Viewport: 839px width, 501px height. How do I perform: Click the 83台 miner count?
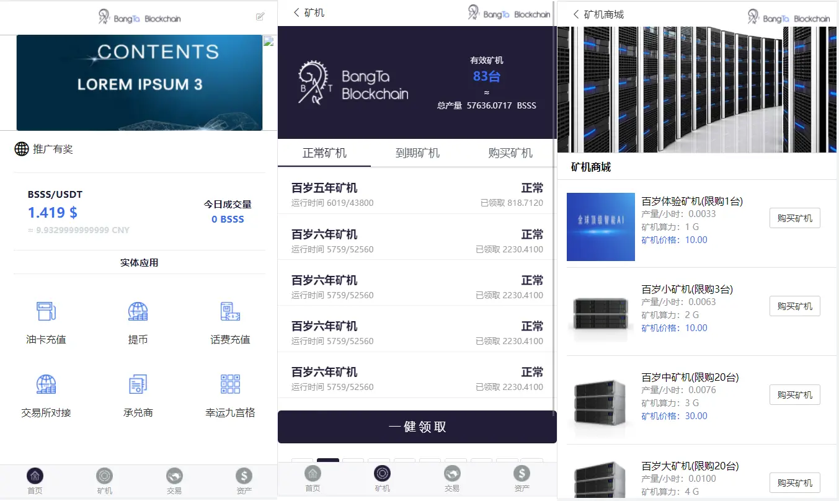pos(487,76)
